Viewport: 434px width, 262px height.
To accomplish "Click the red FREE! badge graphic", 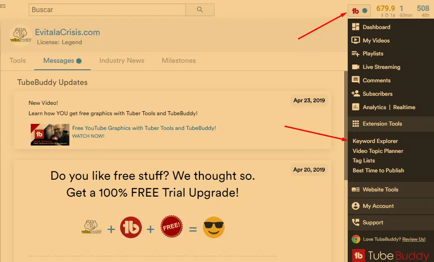I will click(x=171, y=226).
